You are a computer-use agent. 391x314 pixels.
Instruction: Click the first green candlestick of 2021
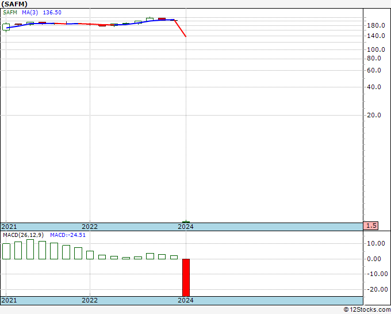tap(6, 27)
